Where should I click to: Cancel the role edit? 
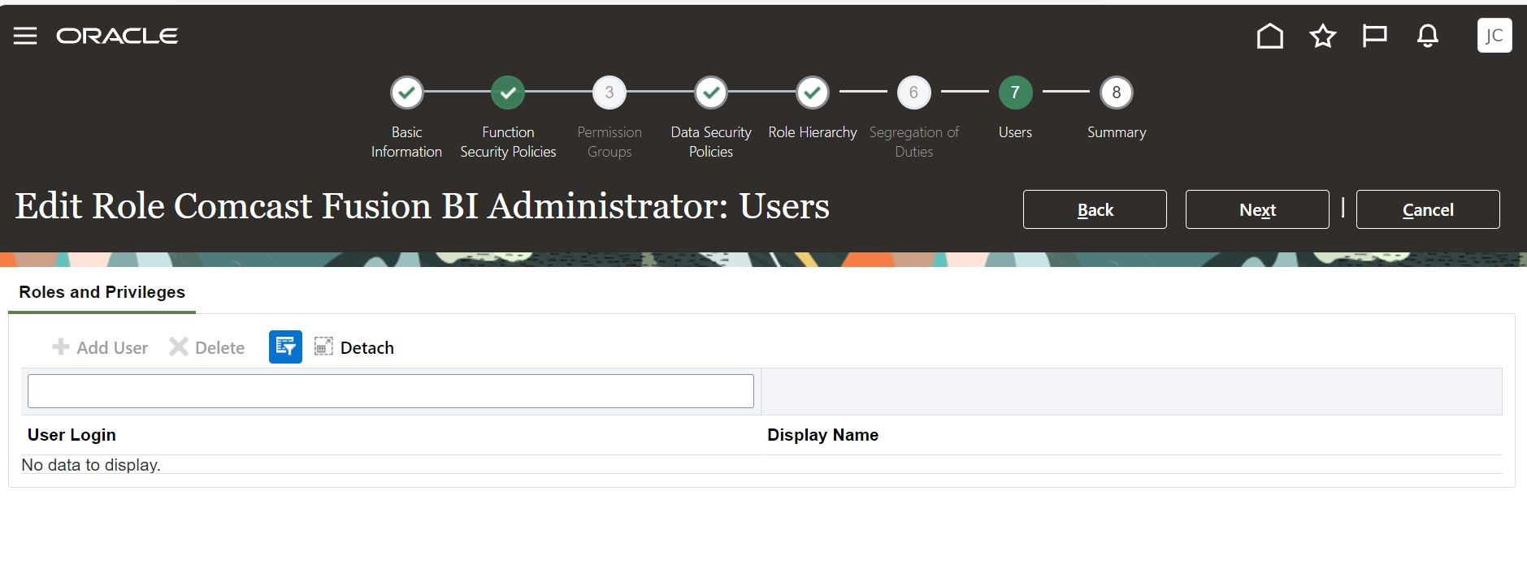click(1428, 209)
